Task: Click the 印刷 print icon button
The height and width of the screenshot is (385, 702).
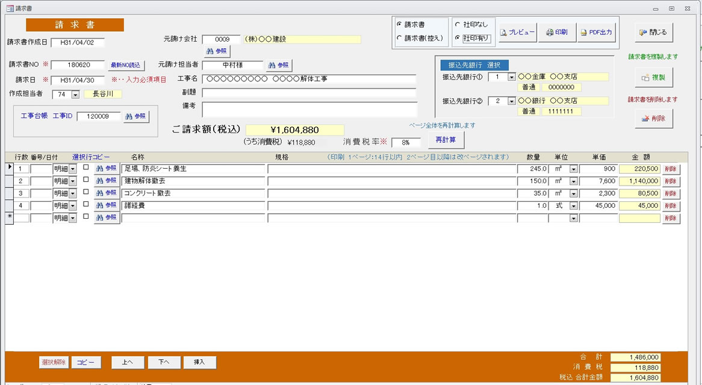Action: click(x=556, y=33)
